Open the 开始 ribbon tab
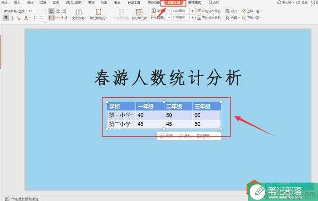The width and height of the screenshot is (318, 201). pyautogui.click(x=4, y=3)
